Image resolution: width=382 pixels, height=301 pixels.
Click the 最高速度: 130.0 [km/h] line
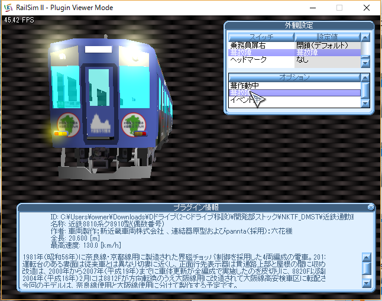(86, 245)
